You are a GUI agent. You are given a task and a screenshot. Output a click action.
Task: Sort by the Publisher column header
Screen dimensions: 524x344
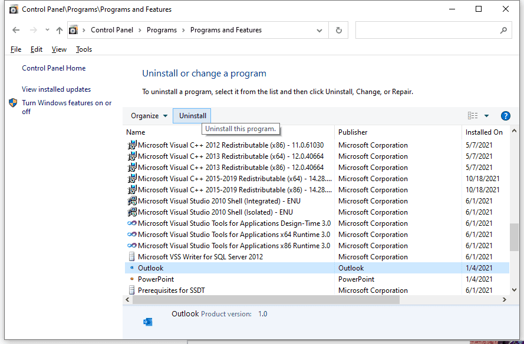pos(352,132)
